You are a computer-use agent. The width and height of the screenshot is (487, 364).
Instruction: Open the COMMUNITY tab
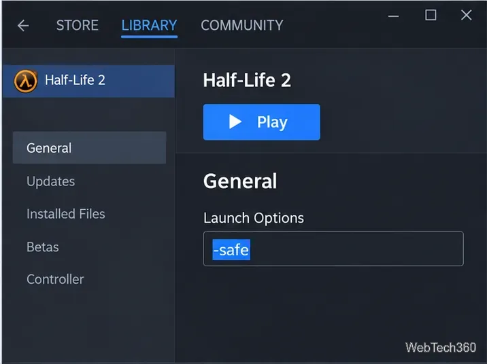point(242,25)
